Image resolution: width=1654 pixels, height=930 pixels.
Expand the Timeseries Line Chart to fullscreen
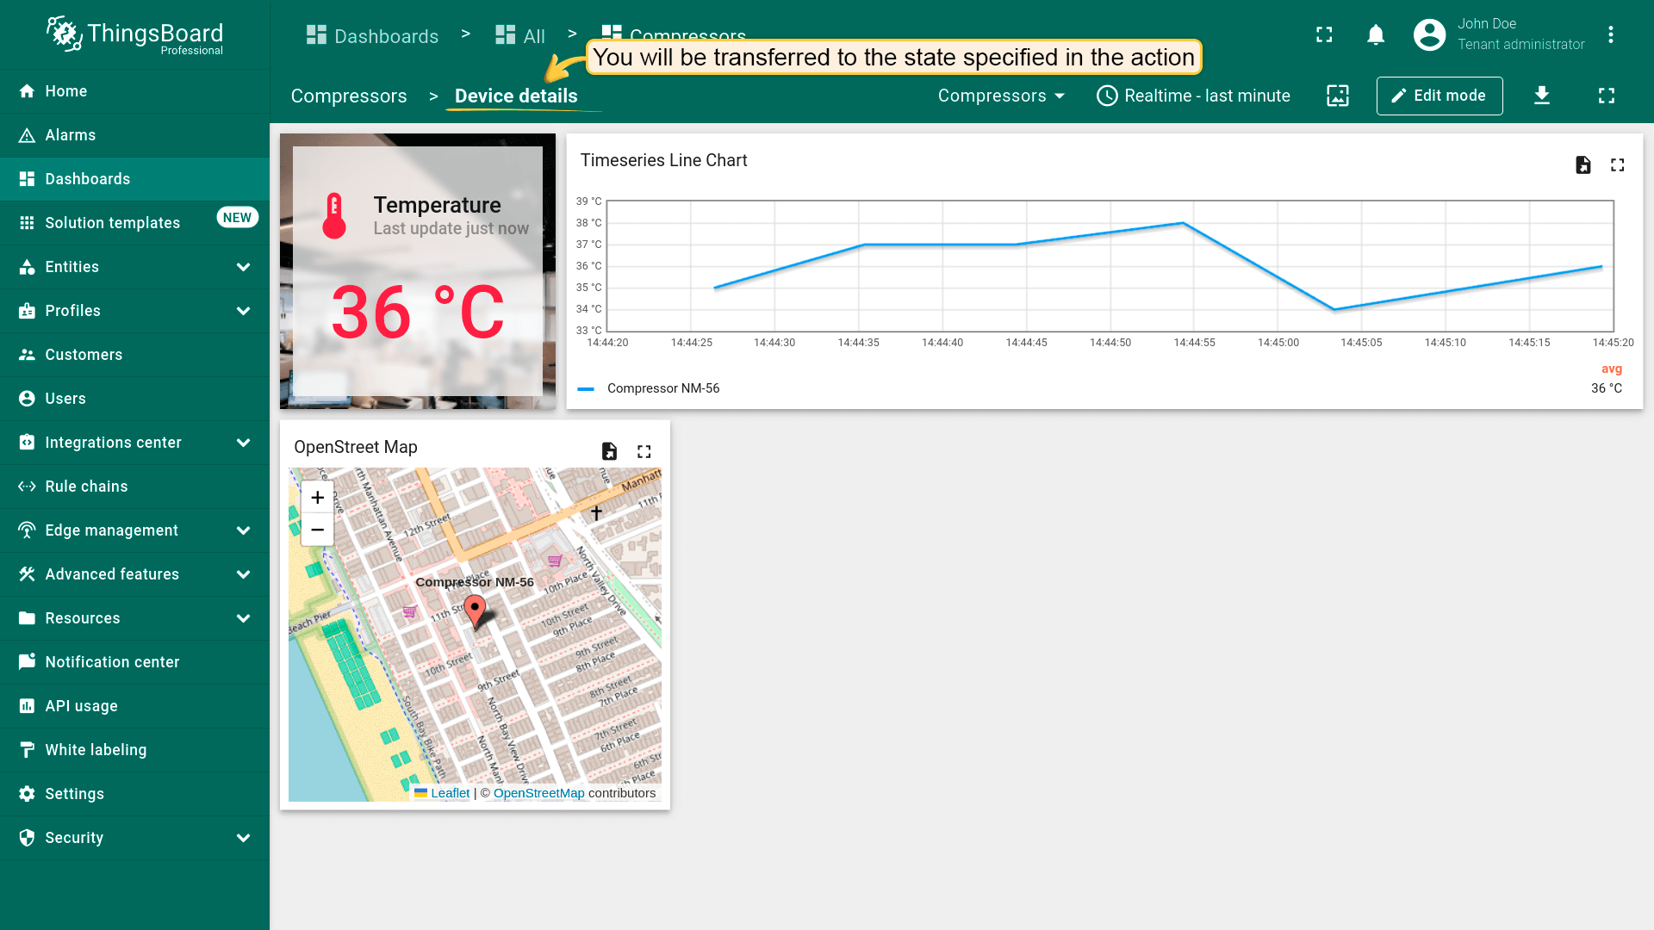1618,165
